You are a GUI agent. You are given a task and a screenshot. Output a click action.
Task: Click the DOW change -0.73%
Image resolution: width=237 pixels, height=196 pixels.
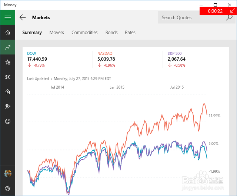[x=39, y=65]
